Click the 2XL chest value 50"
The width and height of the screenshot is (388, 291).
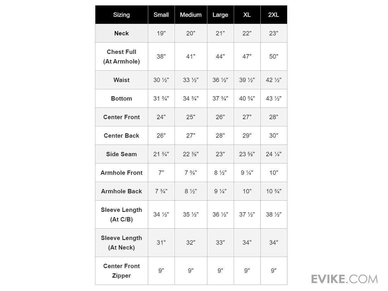274,57
